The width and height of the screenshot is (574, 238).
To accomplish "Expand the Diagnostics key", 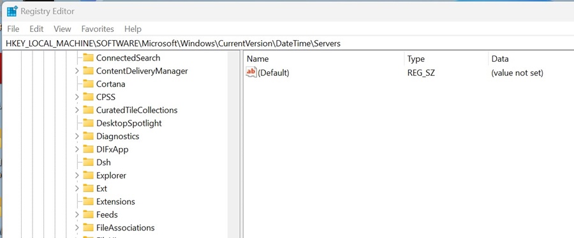I will pos(77,136).
